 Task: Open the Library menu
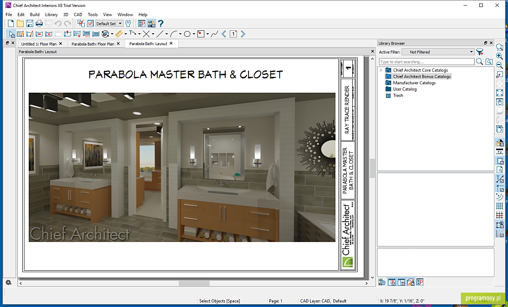click(51, 14)
